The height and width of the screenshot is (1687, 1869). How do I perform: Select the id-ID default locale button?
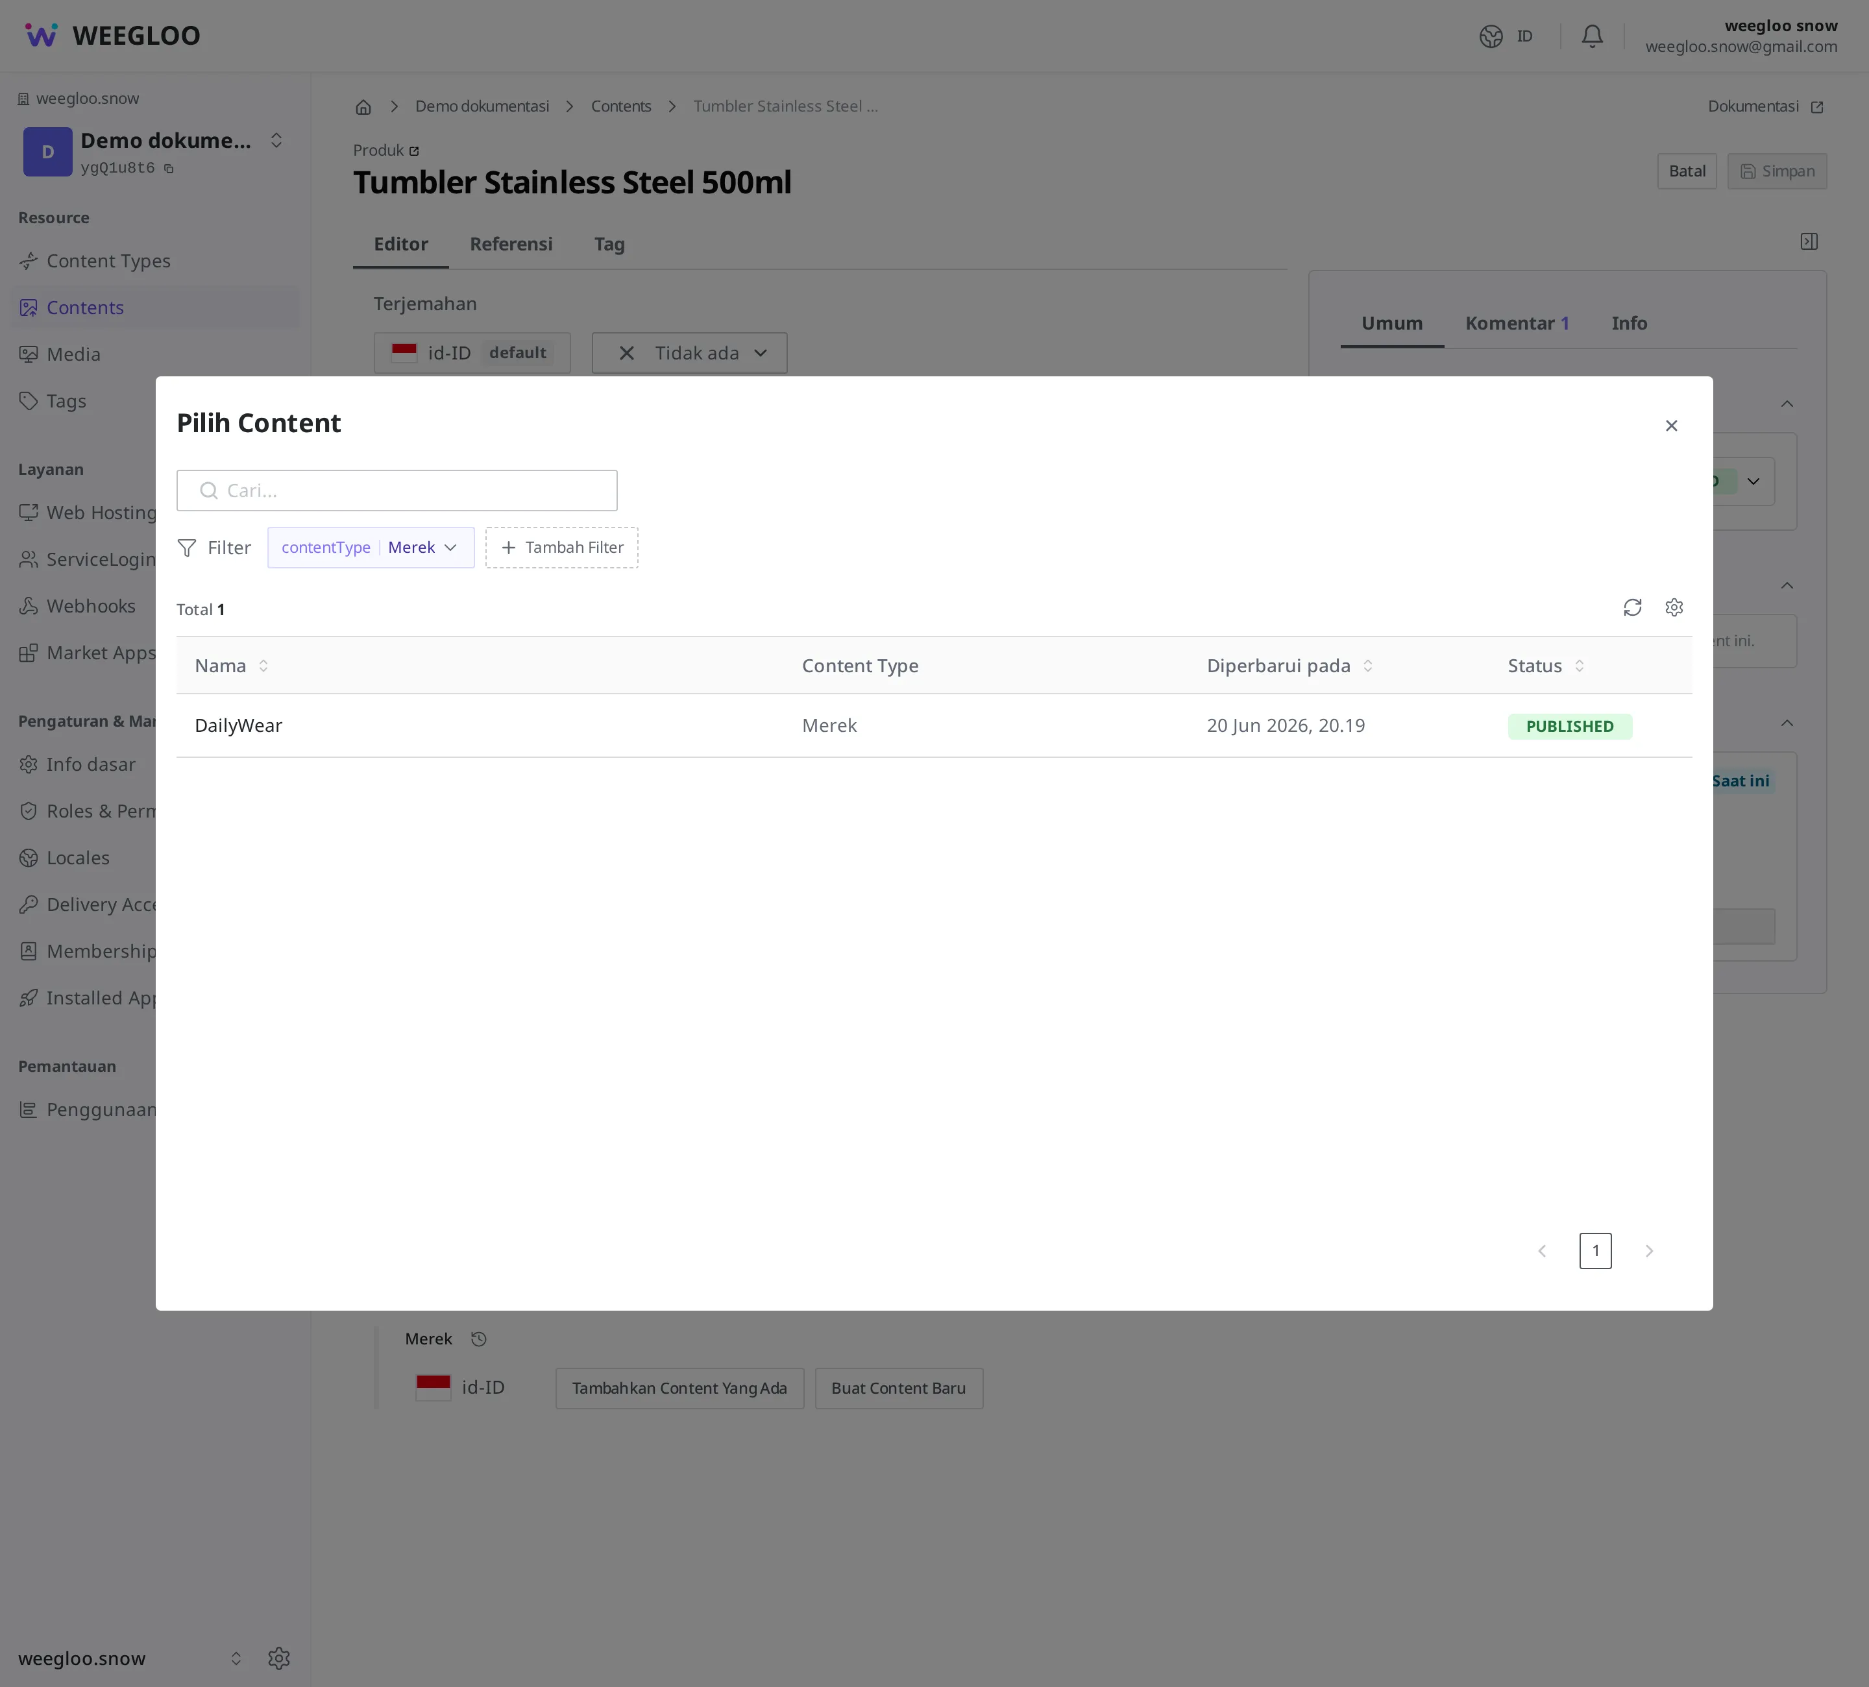(x=472, y=353)
